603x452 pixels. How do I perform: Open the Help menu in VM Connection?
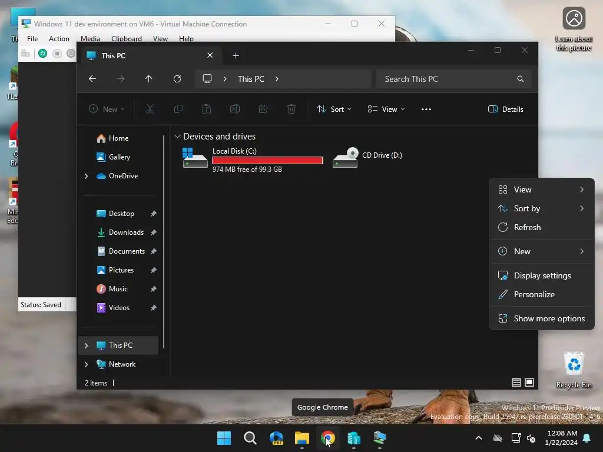click(x=186, y=38)
